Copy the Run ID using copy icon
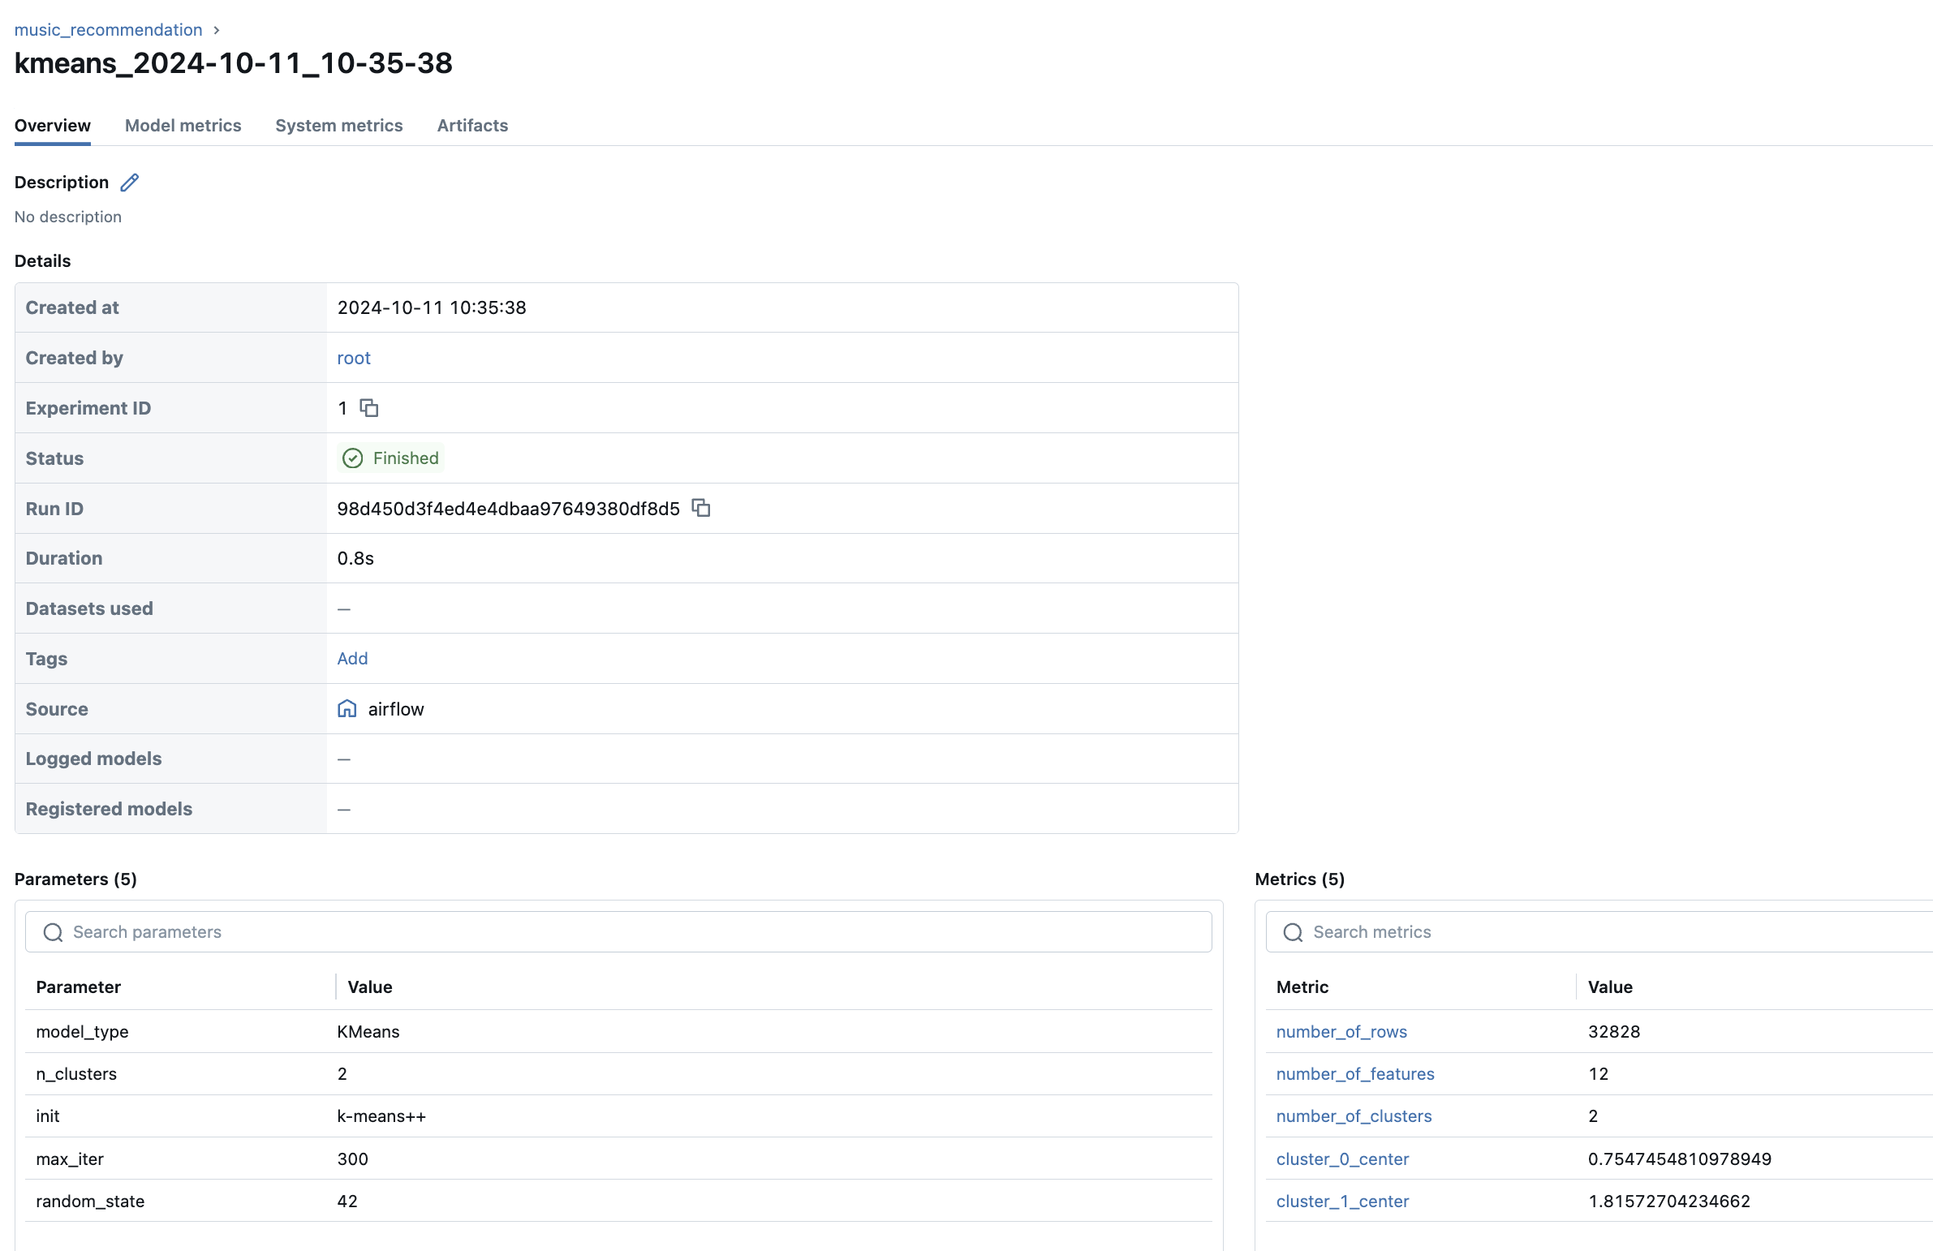The height and width of the screenshot is (1251, 1933). [x=701, y=508]
